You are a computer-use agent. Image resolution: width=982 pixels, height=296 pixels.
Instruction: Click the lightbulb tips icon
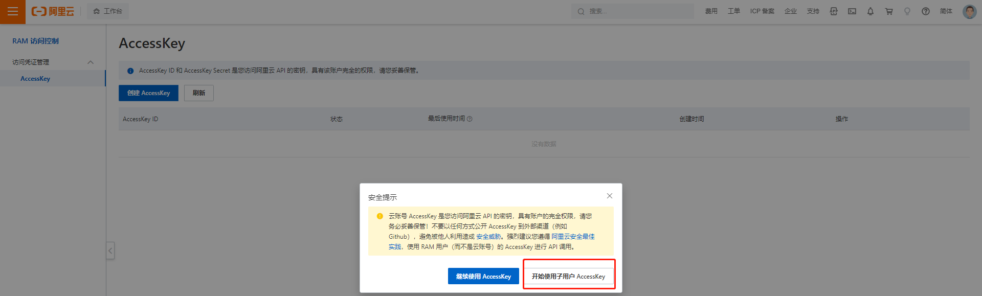pos(907,11)
